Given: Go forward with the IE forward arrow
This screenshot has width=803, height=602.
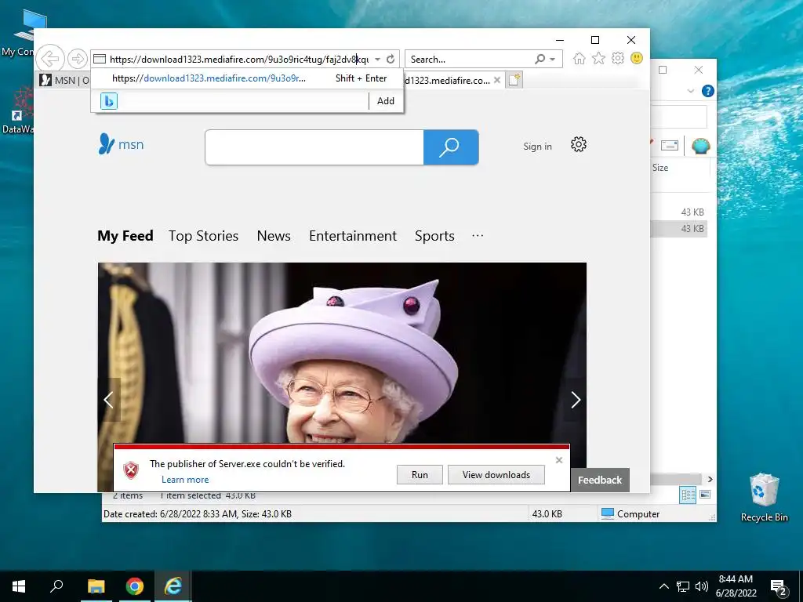Looking at the screenshot, I should (x=78, y=59).
